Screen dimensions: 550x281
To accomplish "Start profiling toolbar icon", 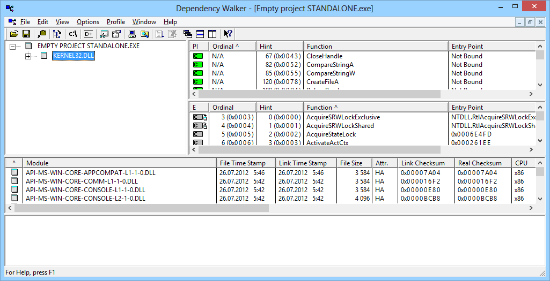I will click(160, 34).
